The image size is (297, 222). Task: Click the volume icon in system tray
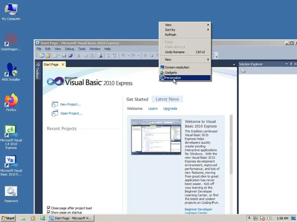point(269,218)
